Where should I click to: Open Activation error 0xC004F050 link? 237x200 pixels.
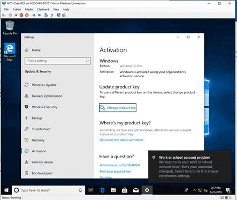point(119,165)
